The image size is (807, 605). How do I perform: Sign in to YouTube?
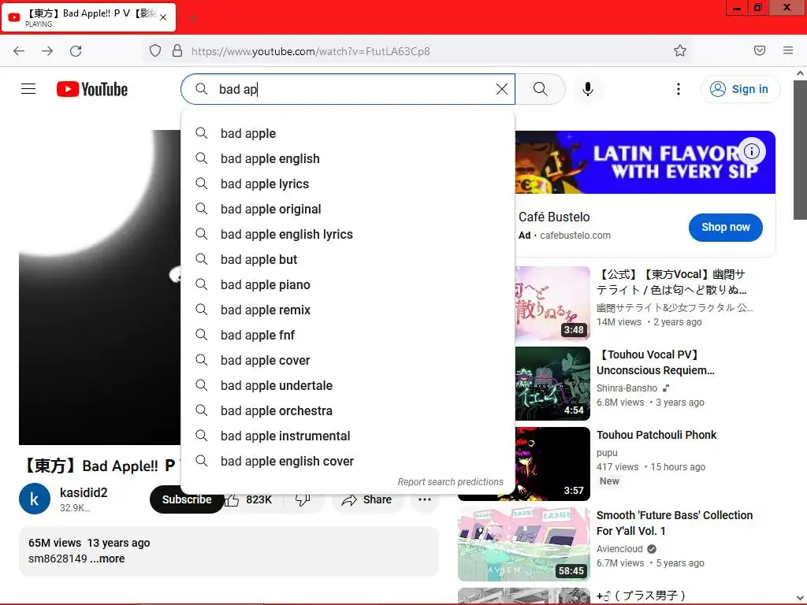tap(740, 89)
